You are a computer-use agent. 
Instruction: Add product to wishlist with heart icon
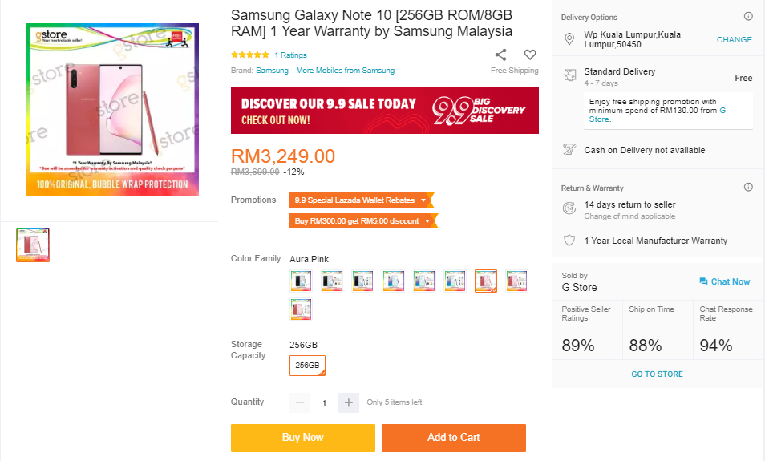(x=530, y=55)
